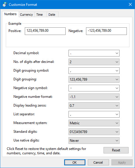Open Negative sign symbol dropdown arrow
This screenshot has height=168, width=135.
[117, 88]
